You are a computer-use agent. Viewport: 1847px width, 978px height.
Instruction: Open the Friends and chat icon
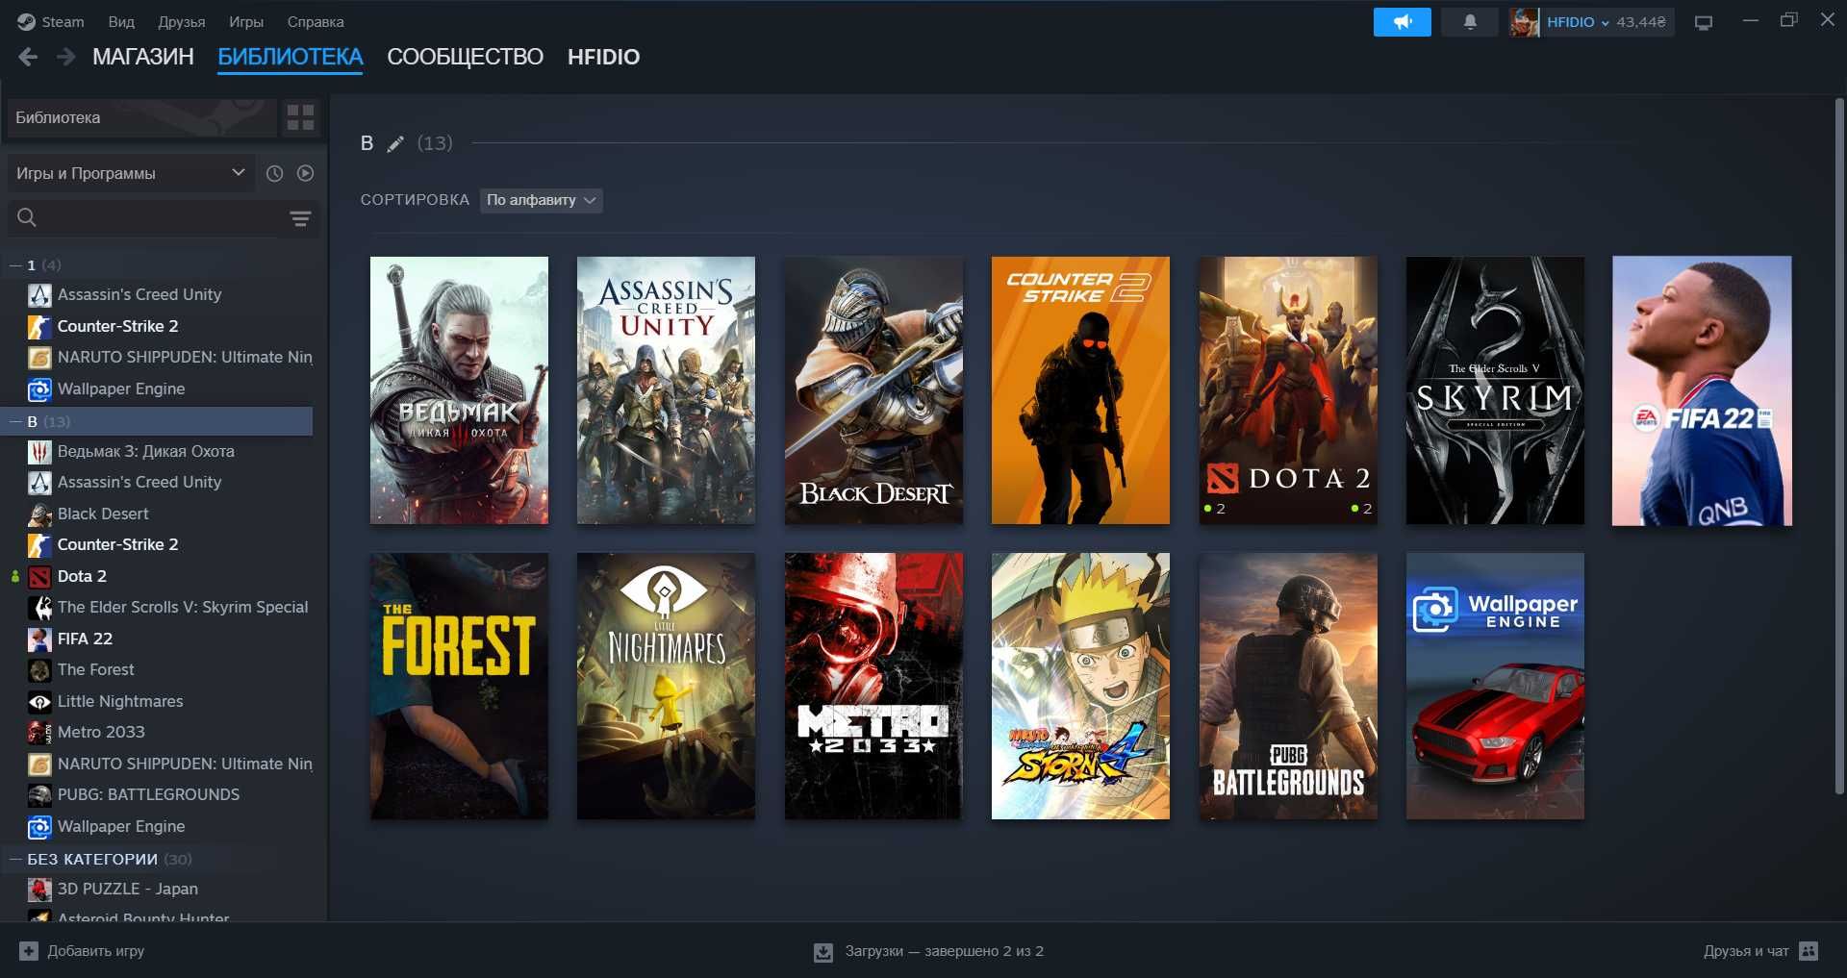1809,951
